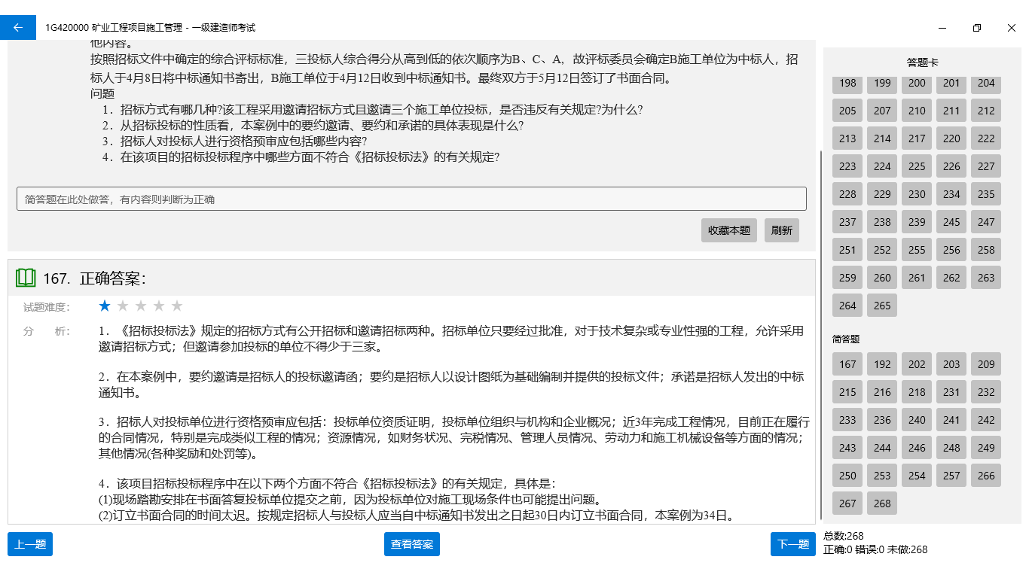The height and width of the screenshot is (578, 1029).
Task: Click the fifth difficulty star
Action: click(x=176, y=306)
